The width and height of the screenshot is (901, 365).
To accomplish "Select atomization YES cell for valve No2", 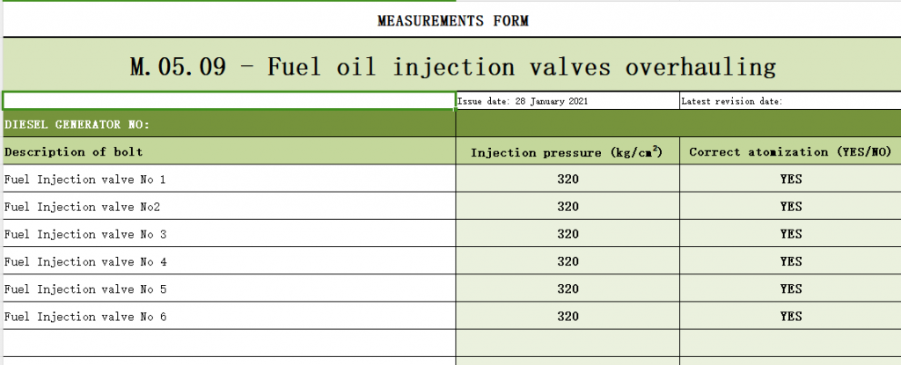I will (790, 207).
